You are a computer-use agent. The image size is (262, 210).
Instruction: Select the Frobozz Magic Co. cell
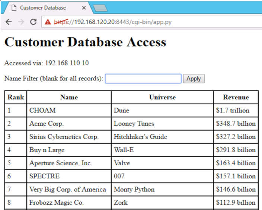tap(57, 203)
